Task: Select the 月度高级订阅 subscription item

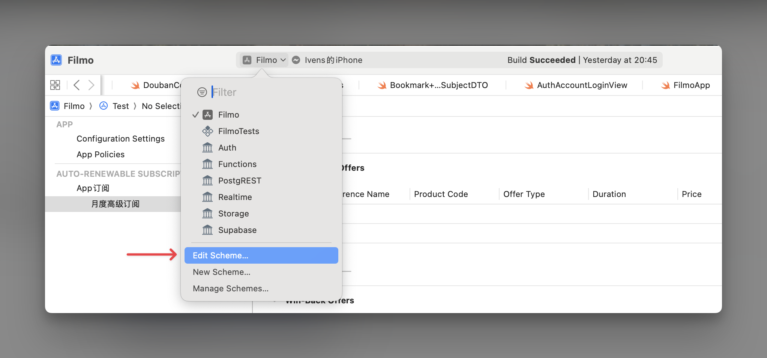Action: 115,204
